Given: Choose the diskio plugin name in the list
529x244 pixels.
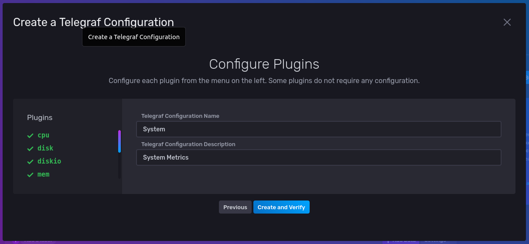Looking at the screenshot, I should pos(49,161).
